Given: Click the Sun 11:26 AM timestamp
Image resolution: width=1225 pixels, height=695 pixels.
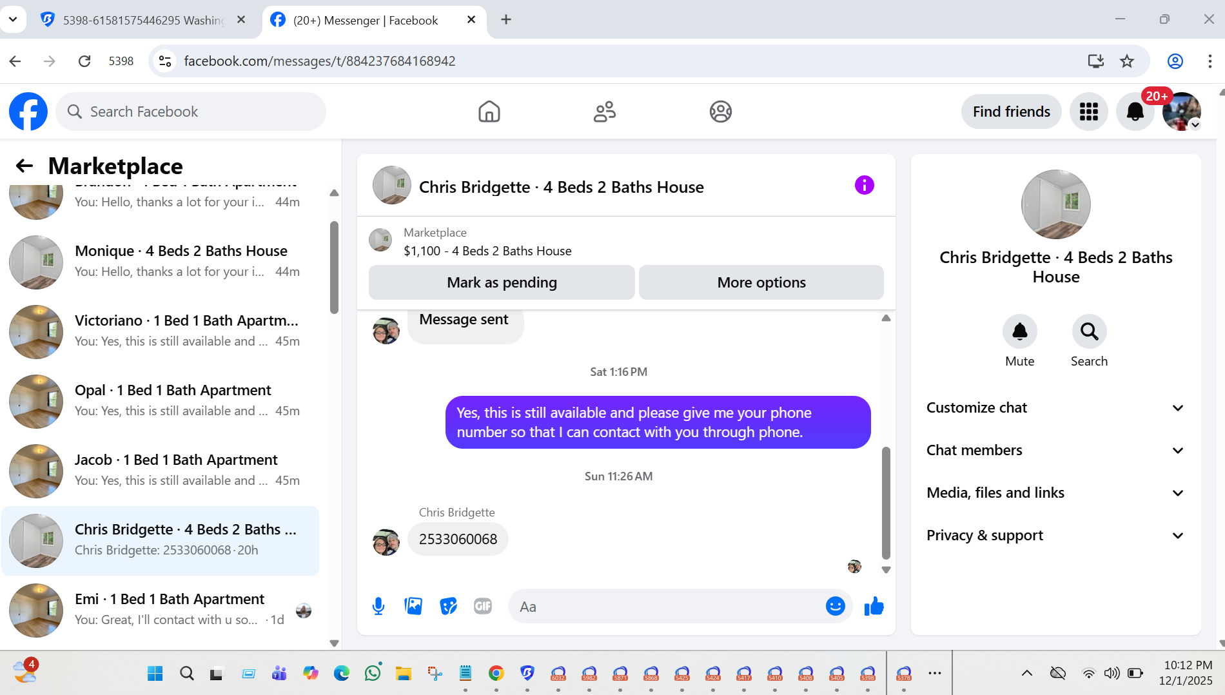Looking at the screenshot, I should pyautogui.click(x=619, y=476).
